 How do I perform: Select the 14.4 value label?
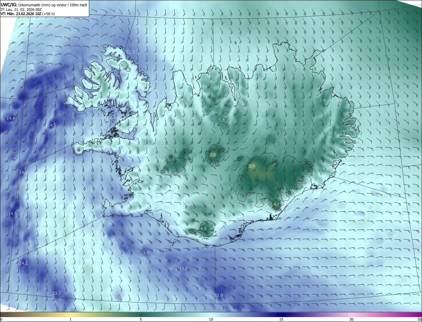point(11,118)
